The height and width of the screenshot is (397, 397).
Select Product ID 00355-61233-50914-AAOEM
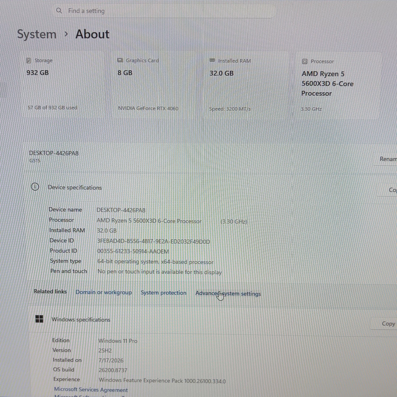pos(133,251)
